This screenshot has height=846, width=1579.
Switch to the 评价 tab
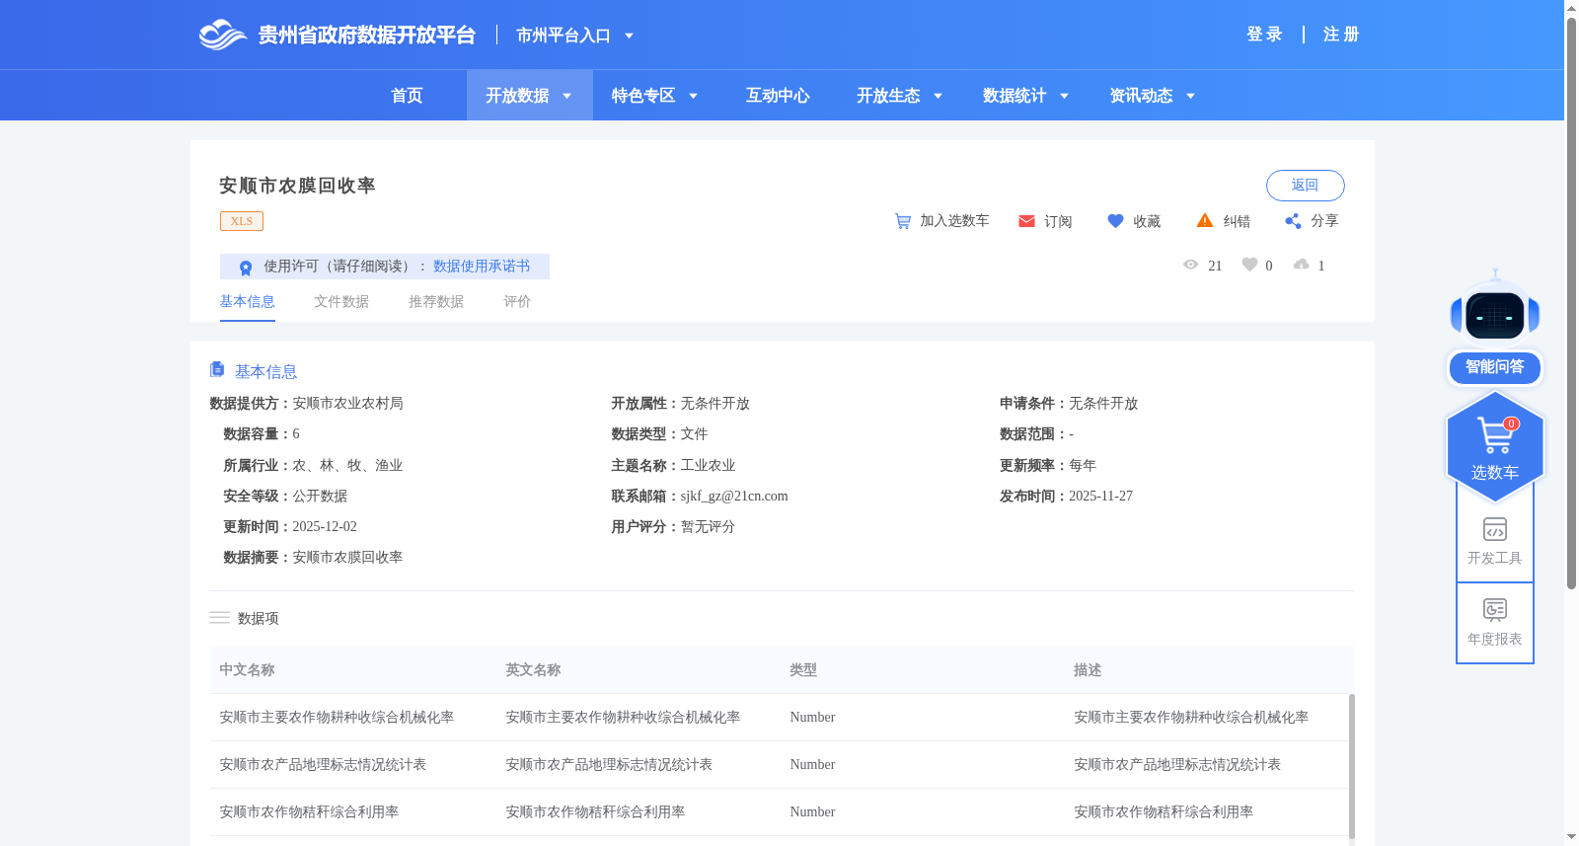pyautogui.click(x=517, y=302)
